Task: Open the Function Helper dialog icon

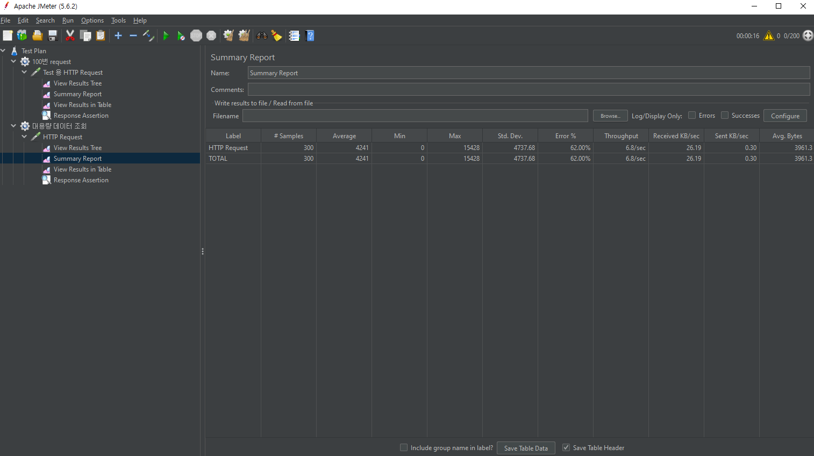Action: [x=294, y=35]
